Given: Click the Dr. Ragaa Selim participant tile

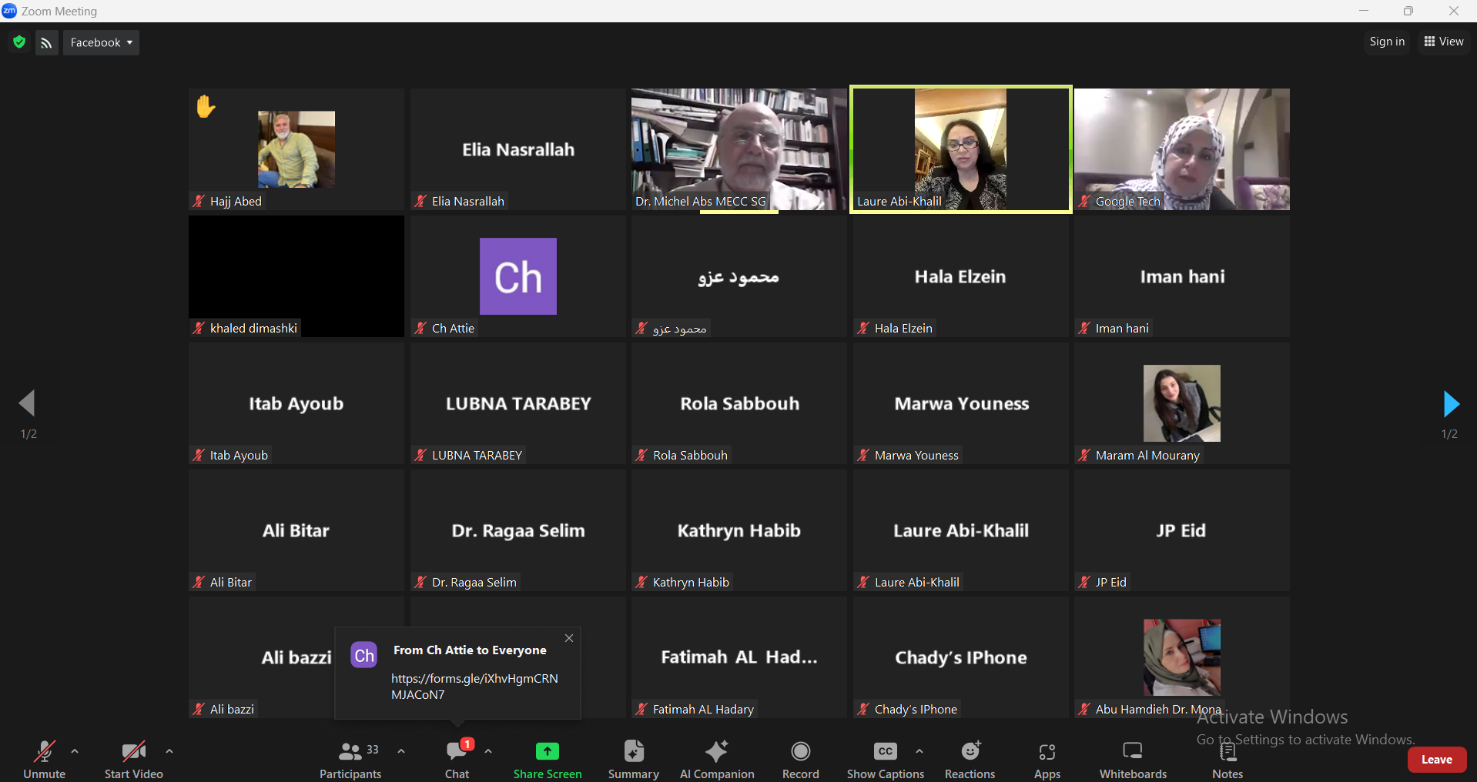Looking at the screenshot, I should point(518,530).
